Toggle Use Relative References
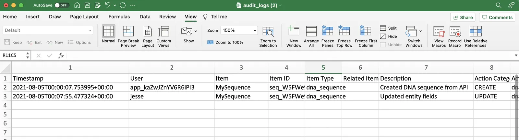519x140 pixels. (476, 36)
